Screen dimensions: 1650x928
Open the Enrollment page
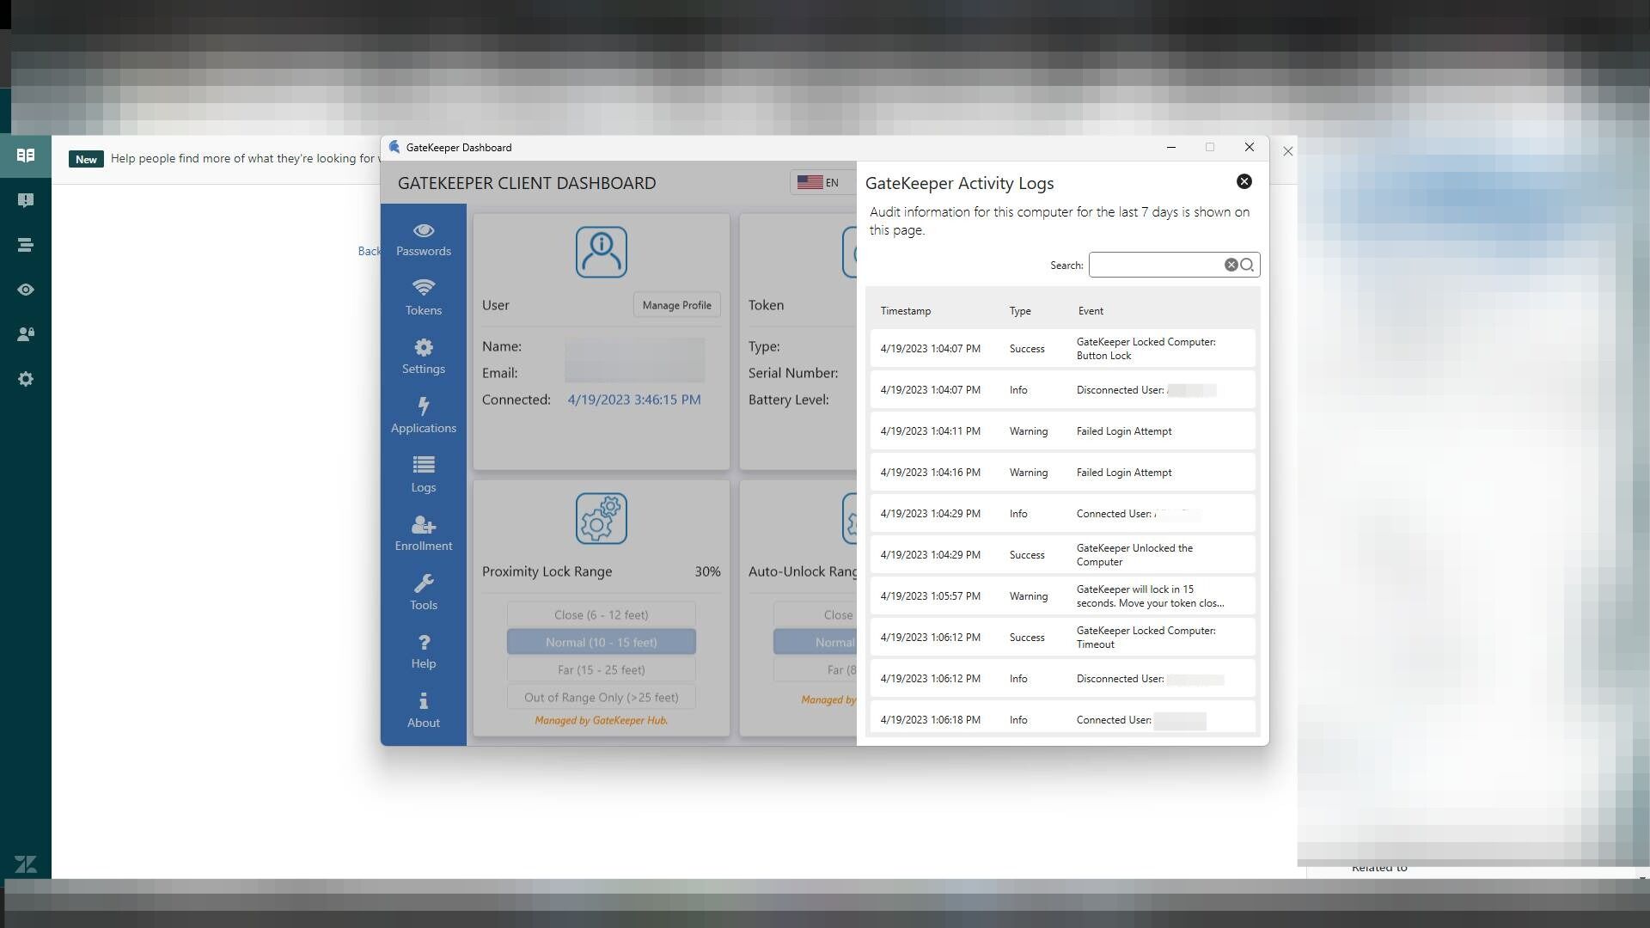(423, 534)
